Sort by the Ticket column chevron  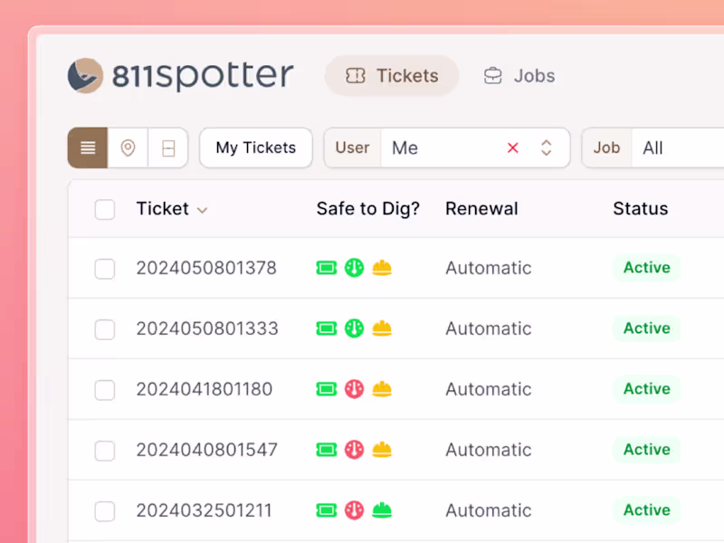(203, 210)
